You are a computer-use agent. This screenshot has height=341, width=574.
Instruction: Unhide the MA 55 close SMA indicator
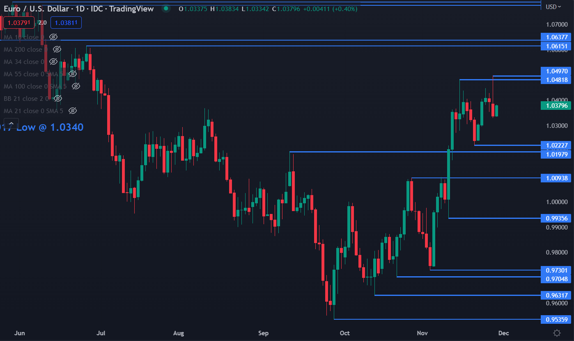click(72, 74)
